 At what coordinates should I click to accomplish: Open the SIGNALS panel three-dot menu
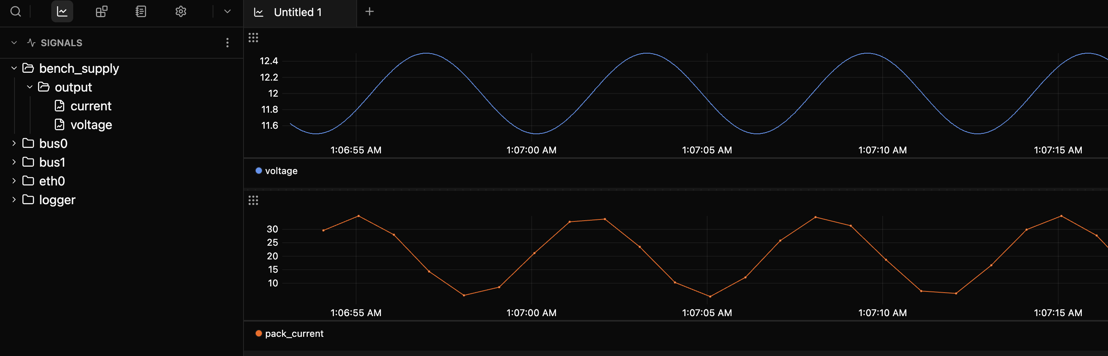click(x=227, y=43)
